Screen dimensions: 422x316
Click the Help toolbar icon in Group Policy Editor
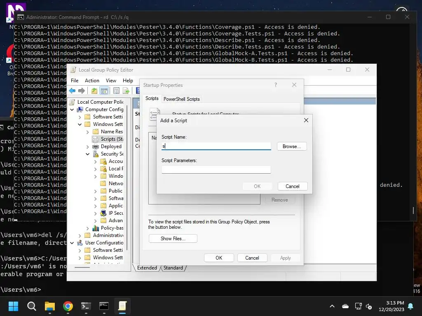tap(138, 91)
